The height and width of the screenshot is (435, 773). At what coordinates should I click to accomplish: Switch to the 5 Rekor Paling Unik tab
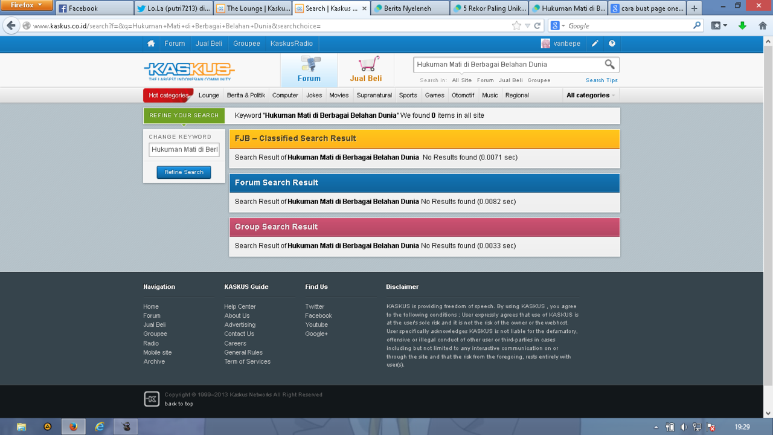[x=489, y=8]
